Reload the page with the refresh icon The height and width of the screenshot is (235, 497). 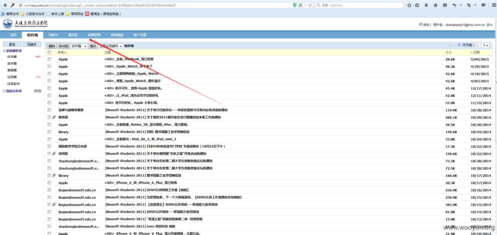(310, 5)
